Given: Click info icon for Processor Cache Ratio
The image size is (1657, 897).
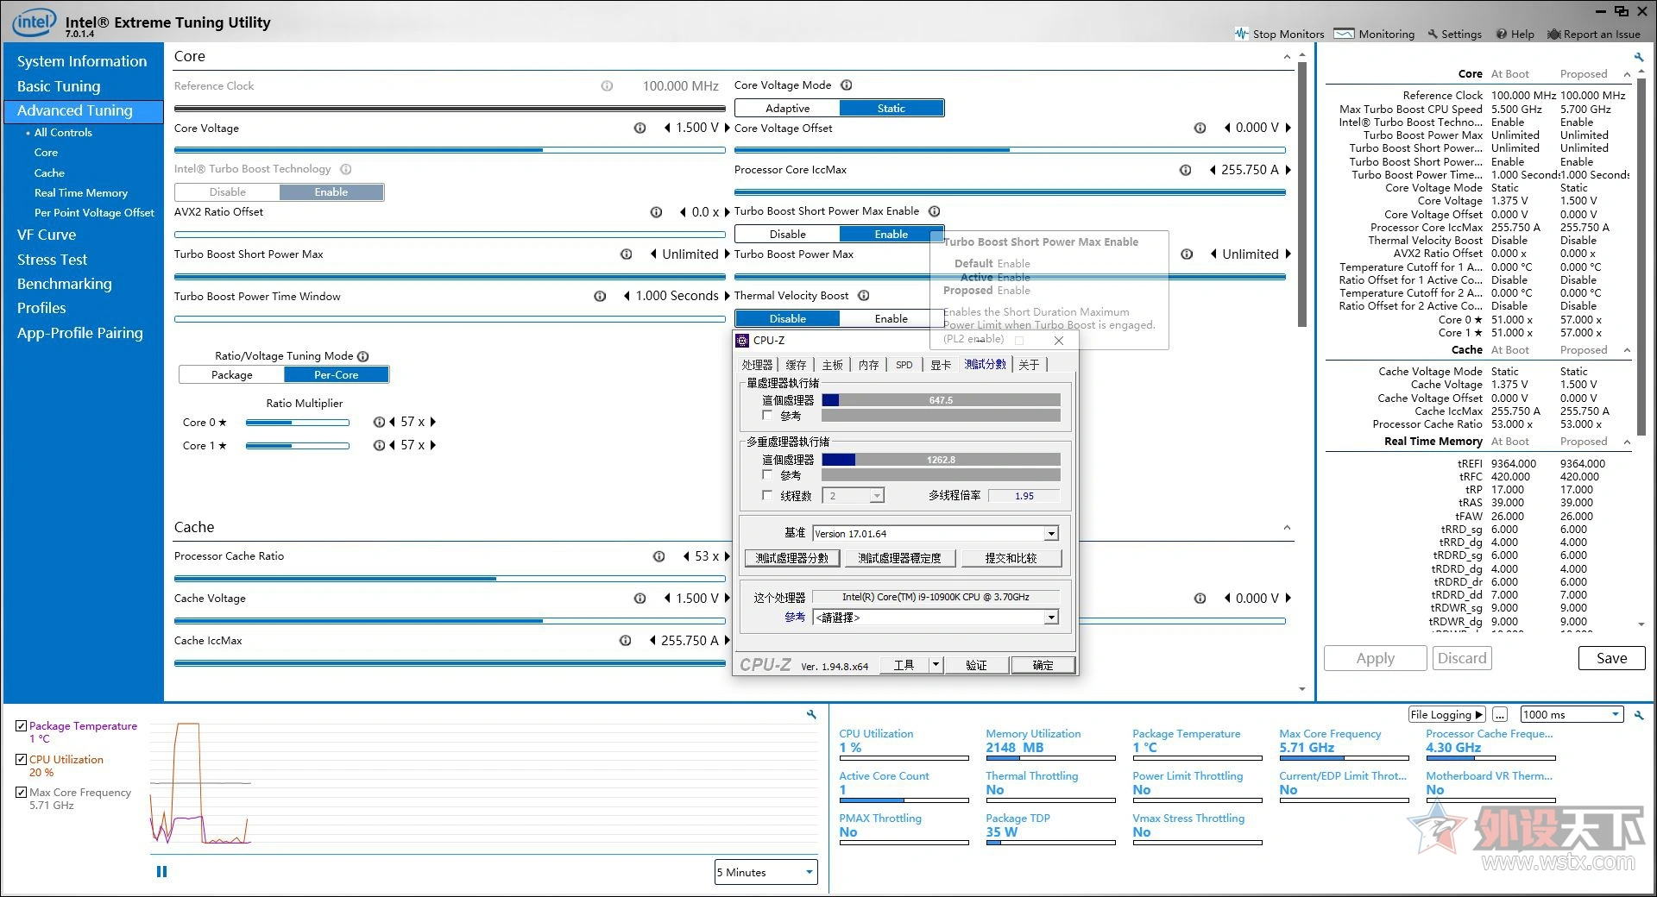Looking at the screenshot, I should point(658,556).
